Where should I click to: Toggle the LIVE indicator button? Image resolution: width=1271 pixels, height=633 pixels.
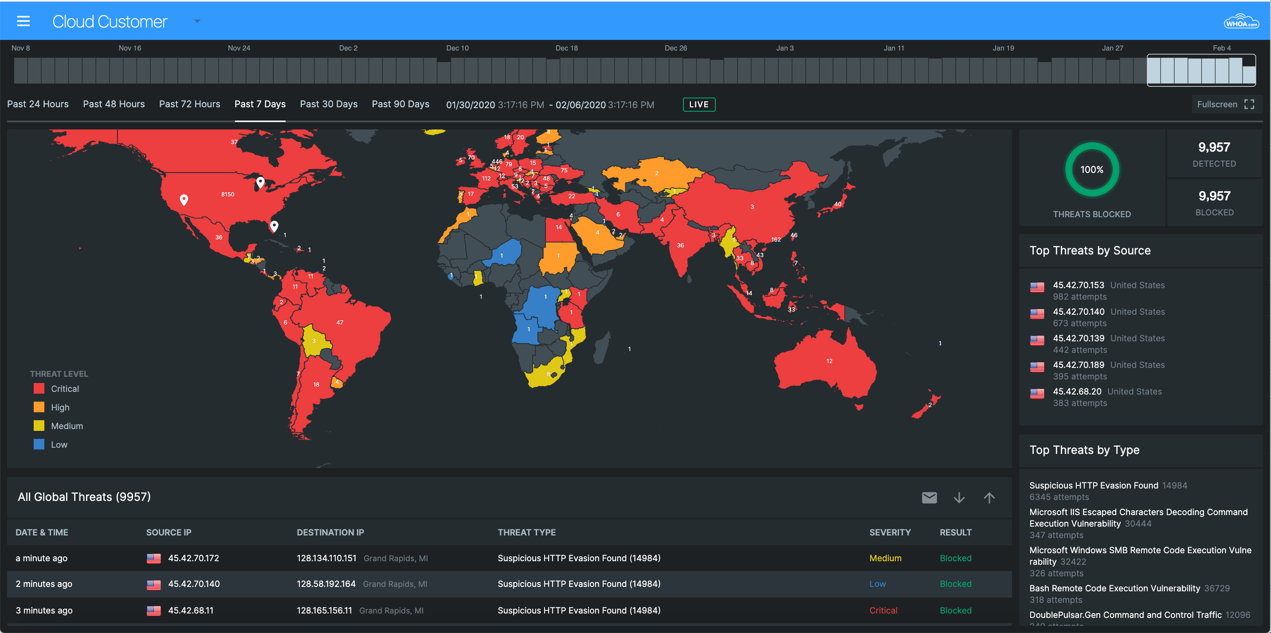pos(698,104)
